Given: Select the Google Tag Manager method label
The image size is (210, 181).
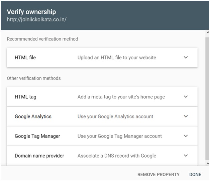Looking at the screenshot, I should [37, 136].
